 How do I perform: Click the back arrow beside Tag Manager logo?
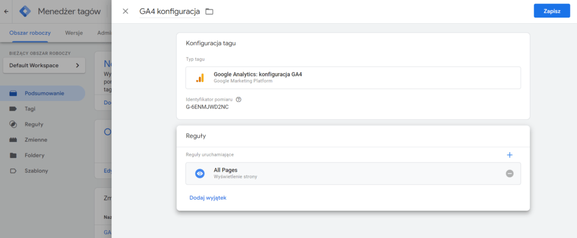pyautogui.click(x=6, y=11)
